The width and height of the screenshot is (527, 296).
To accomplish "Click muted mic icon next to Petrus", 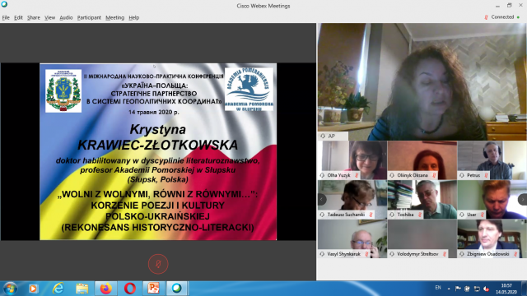I will (486, 175).
